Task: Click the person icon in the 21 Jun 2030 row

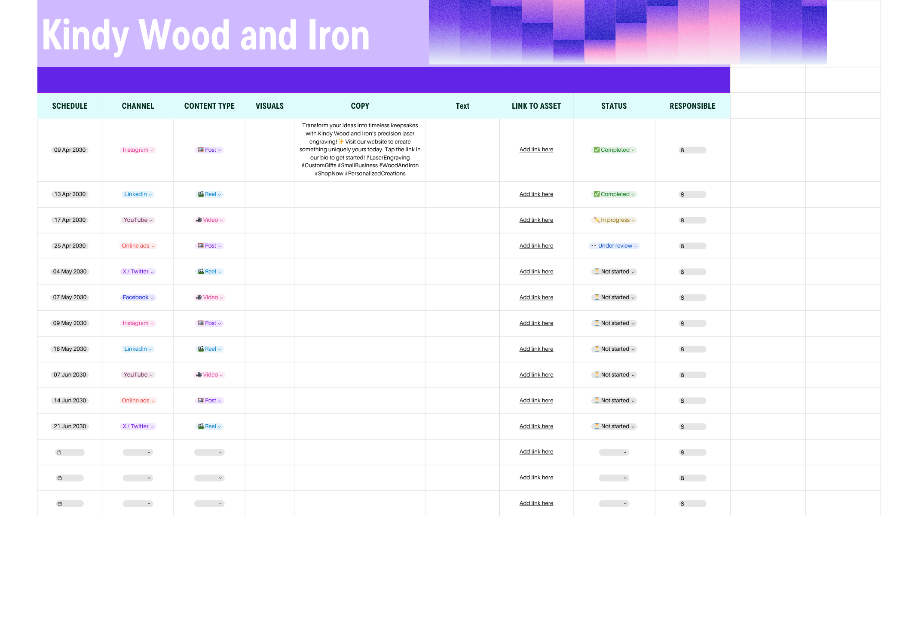Action: (x=682, y=426)
